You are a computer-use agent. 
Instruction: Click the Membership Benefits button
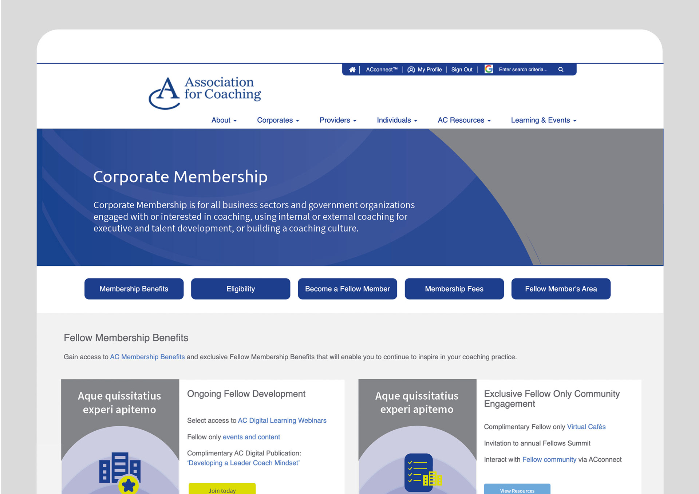(x=134, y=289)
